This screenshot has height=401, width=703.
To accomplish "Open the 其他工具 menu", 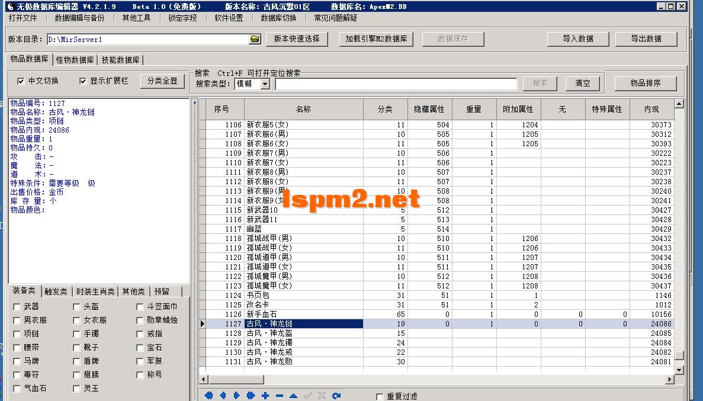I will click(x=136, y=18).
